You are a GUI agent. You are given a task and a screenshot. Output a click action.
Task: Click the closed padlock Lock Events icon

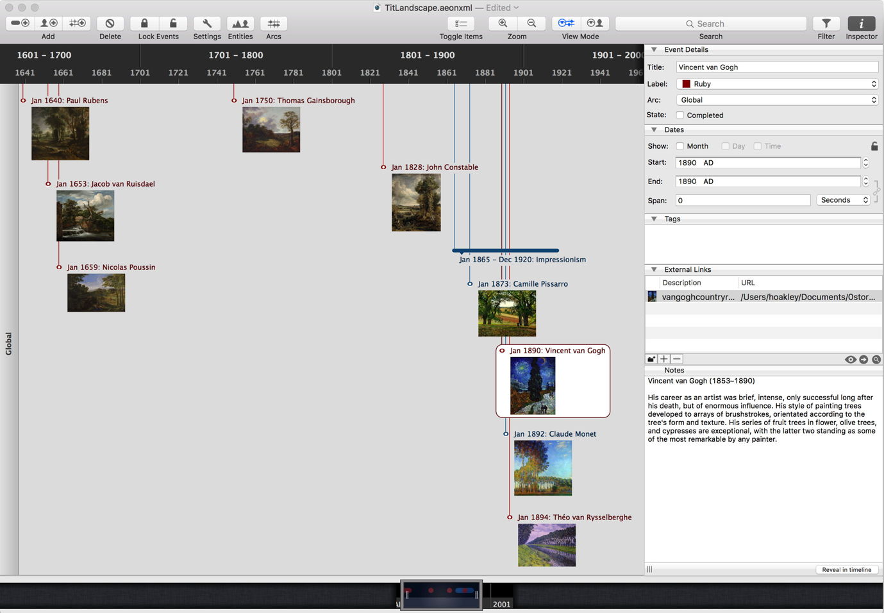click(144, 23)
